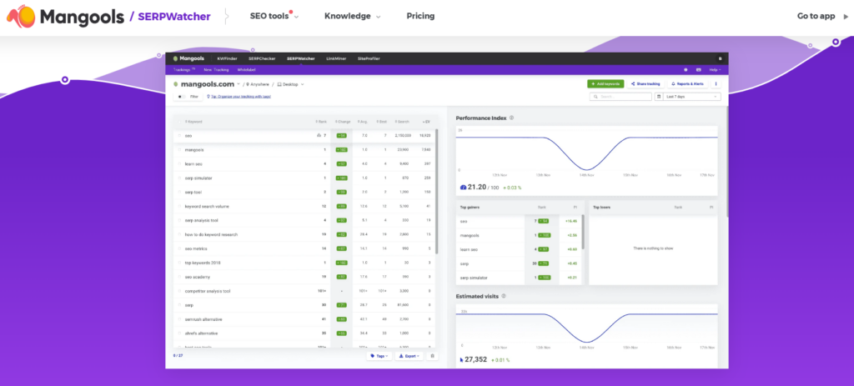This screenshot has width=854, height=386.
Task: Switch to the KWFinder tab
Action: point(227,59)
